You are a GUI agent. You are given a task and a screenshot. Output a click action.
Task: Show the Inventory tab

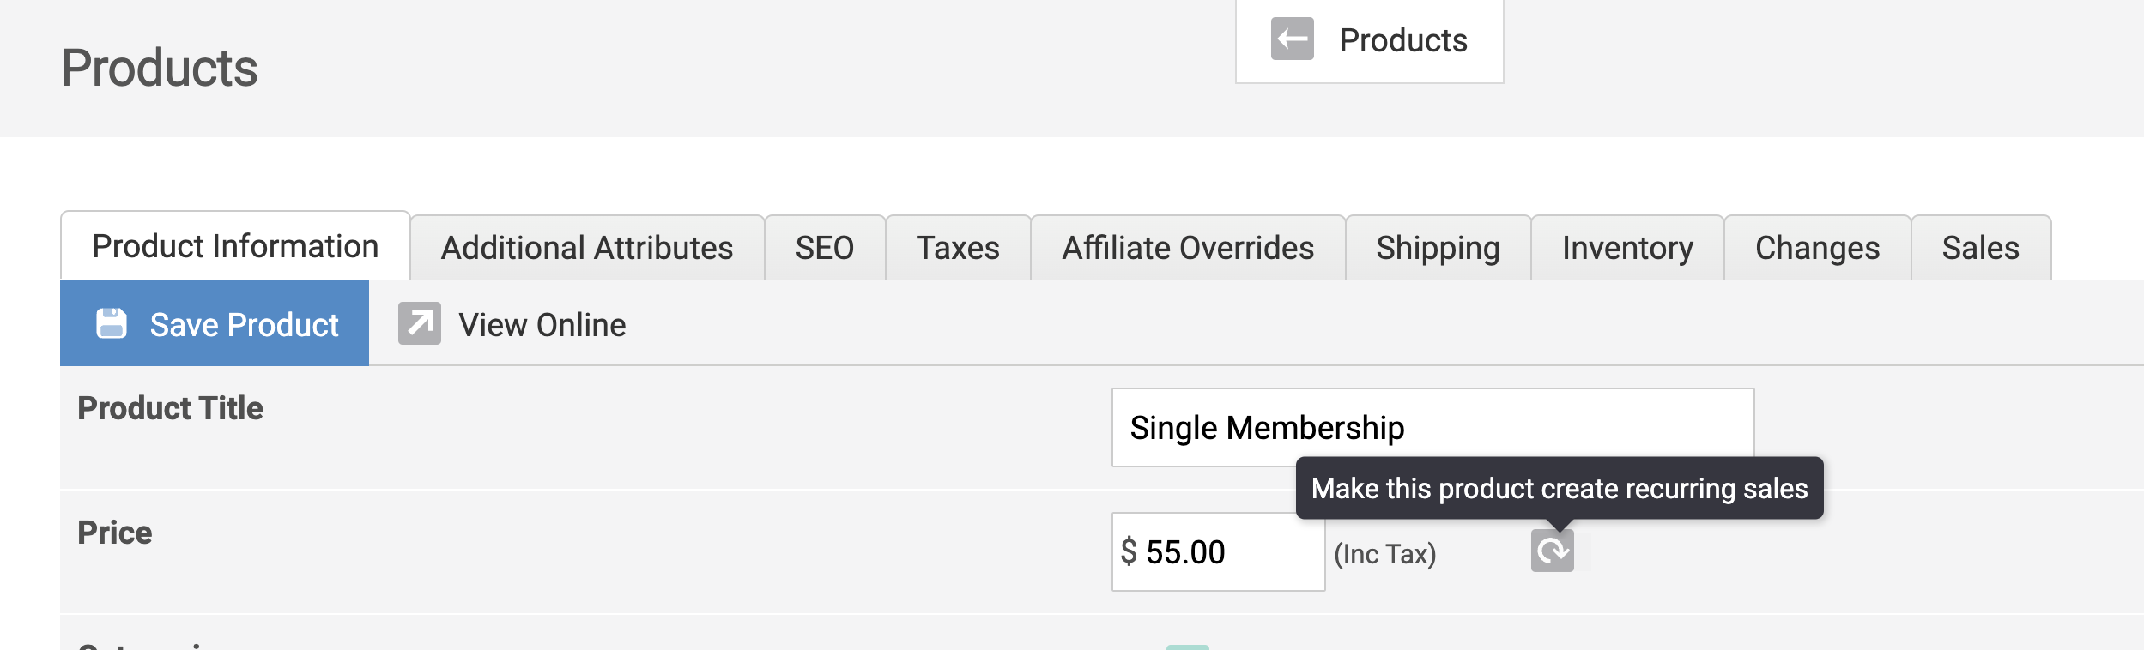[1627, 249]
